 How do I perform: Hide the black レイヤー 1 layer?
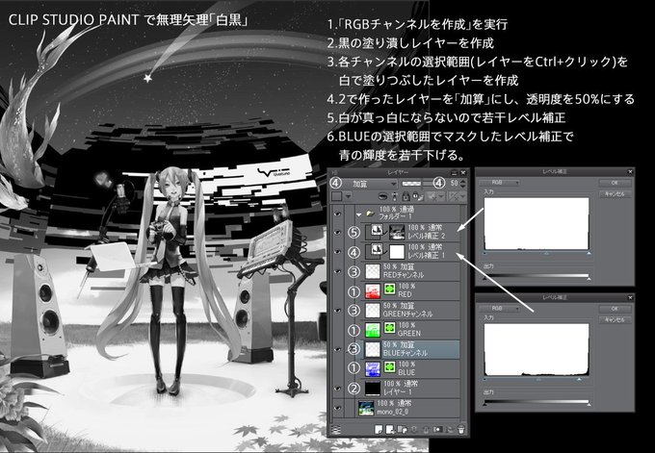pyautogui.click(x=337, y=389)
